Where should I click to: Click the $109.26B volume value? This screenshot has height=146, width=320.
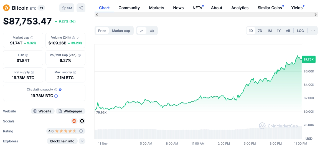pos(57,43)
